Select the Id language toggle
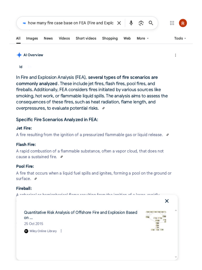The height and width of the screenshot is (270, 202). pyautogui.click(x=21, y=67)
